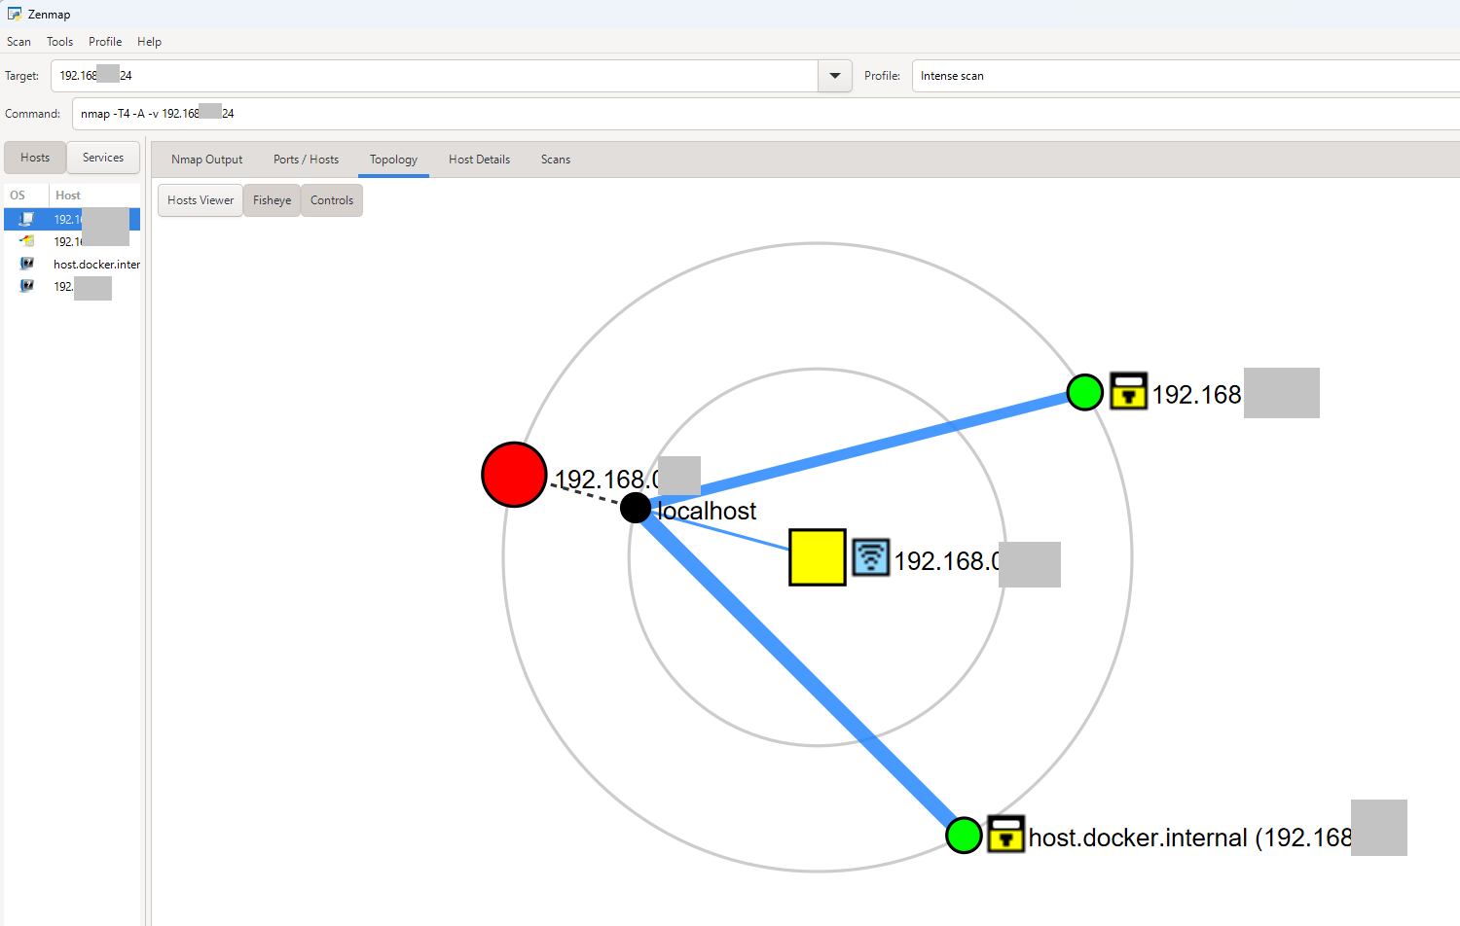Switch to the Scans tab
The height and width of the screenshot is (926, 1460).
[556, 160]
